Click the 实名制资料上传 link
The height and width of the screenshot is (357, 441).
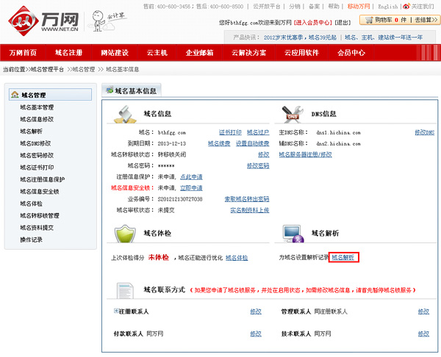point(249,210)
